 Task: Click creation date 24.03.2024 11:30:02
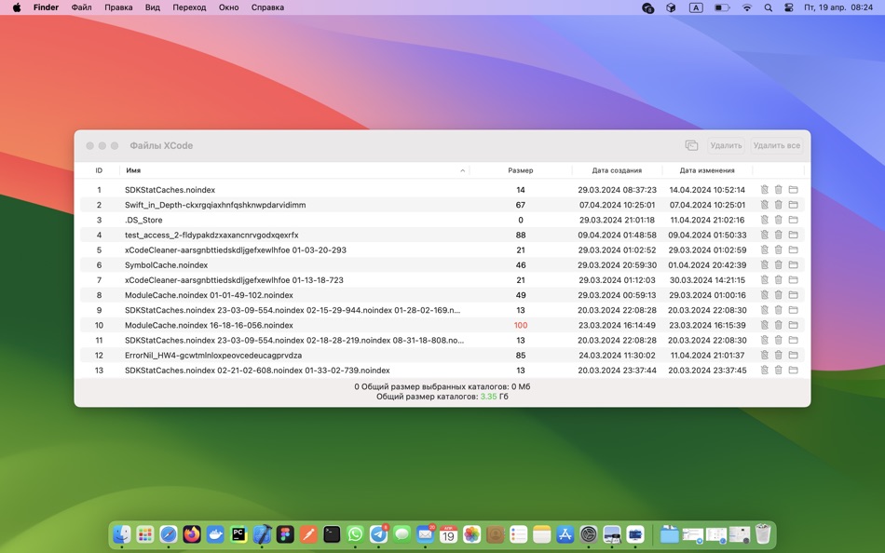tap(617, 356)
